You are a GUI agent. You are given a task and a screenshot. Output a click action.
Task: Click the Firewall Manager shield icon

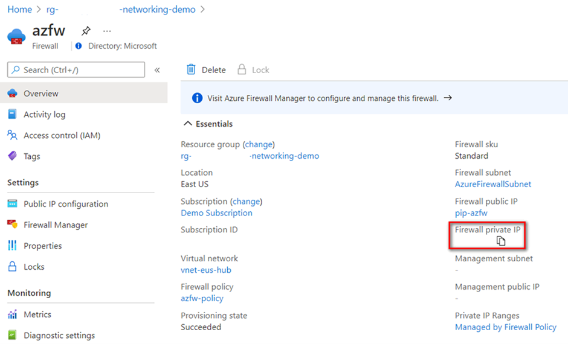tap(12, 225)
